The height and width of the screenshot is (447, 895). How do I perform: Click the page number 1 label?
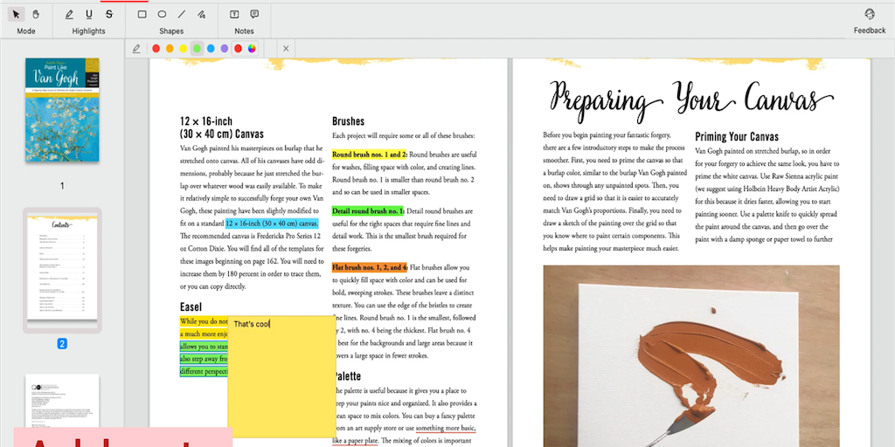pos(62,185)
